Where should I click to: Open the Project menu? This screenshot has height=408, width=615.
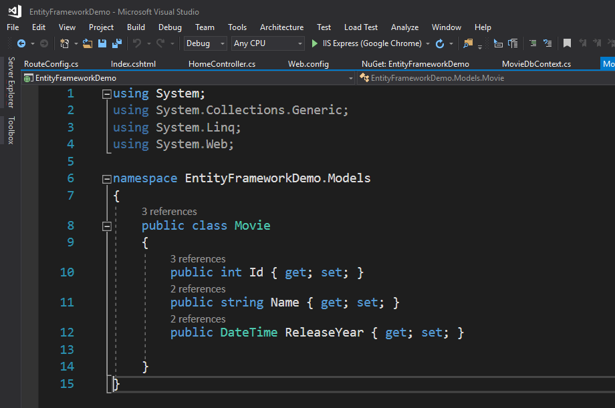[101, 27]
